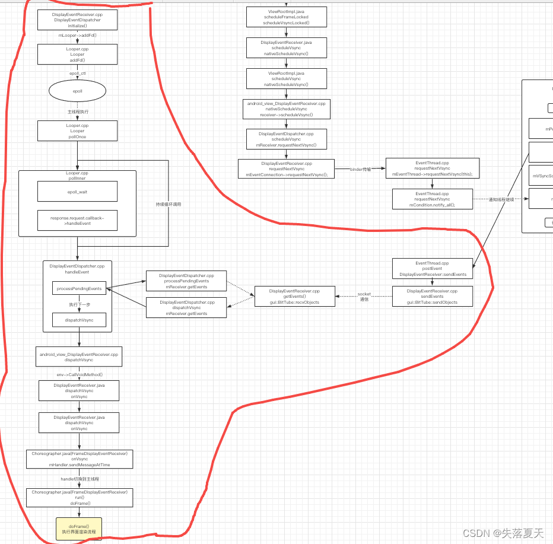Select the response.request.callback->handleEvent box
The image size is (553, 544).
[x=77, y=220]
